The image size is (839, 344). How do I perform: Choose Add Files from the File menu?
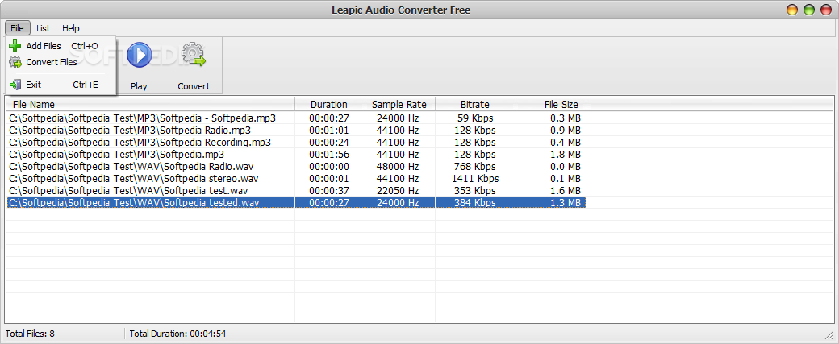tap(60, 46)
